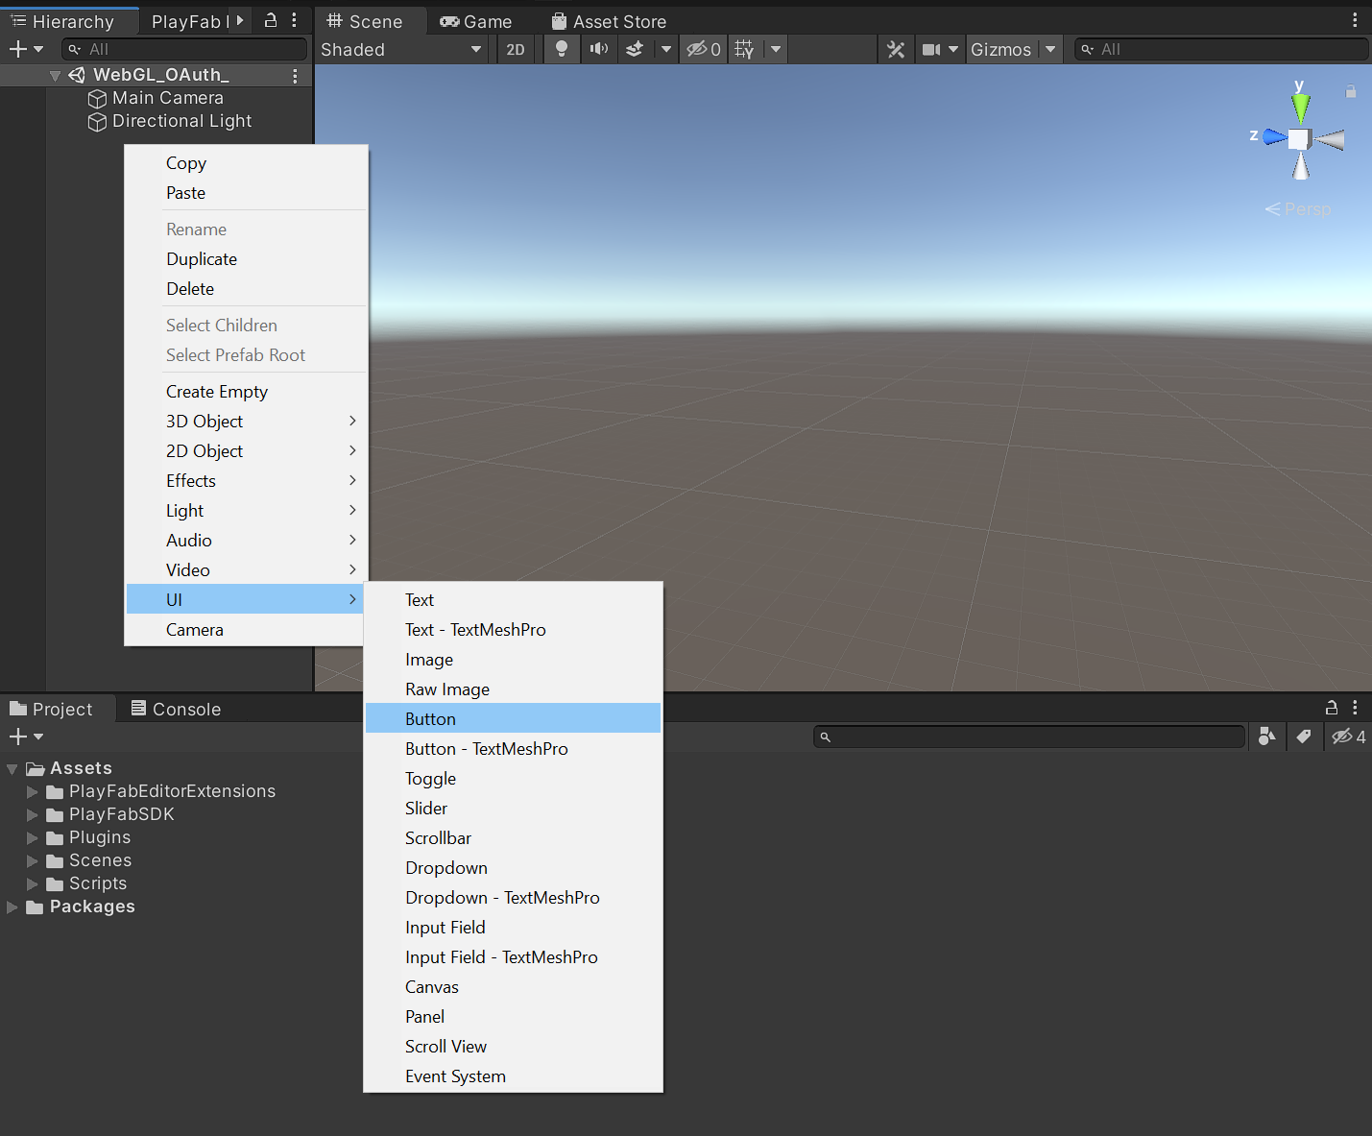Toggle scene audio with the speaker icon
Screen dimensions: 1372x1136
click(x=599, y=49)
